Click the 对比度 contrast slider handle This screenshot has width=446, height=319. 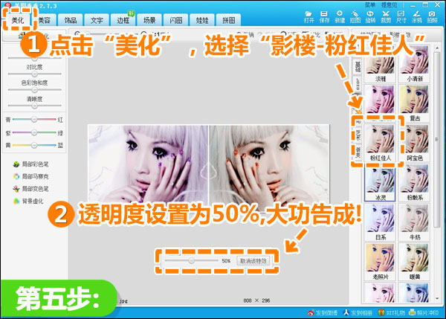tap(35, 74)
